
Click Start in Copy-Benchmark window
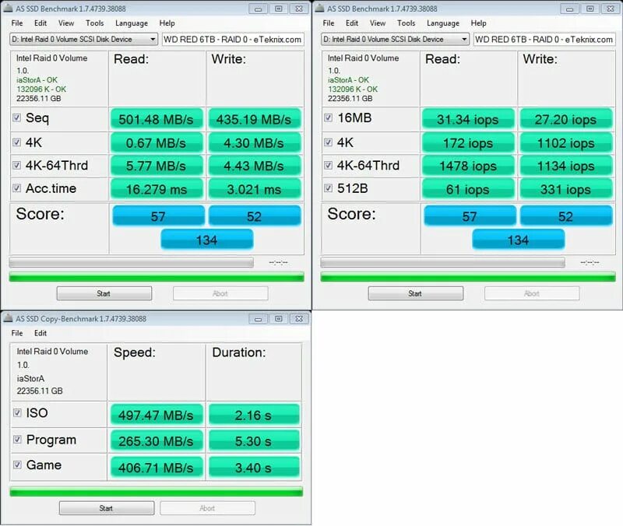tap(107, 508)
